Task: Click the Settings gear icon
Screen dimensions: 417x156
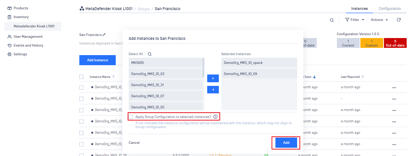Action: tap(10, 54)
